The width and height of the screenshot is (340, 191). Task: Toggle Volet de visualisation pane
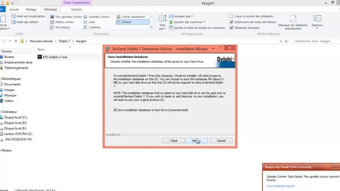point(28,16)
